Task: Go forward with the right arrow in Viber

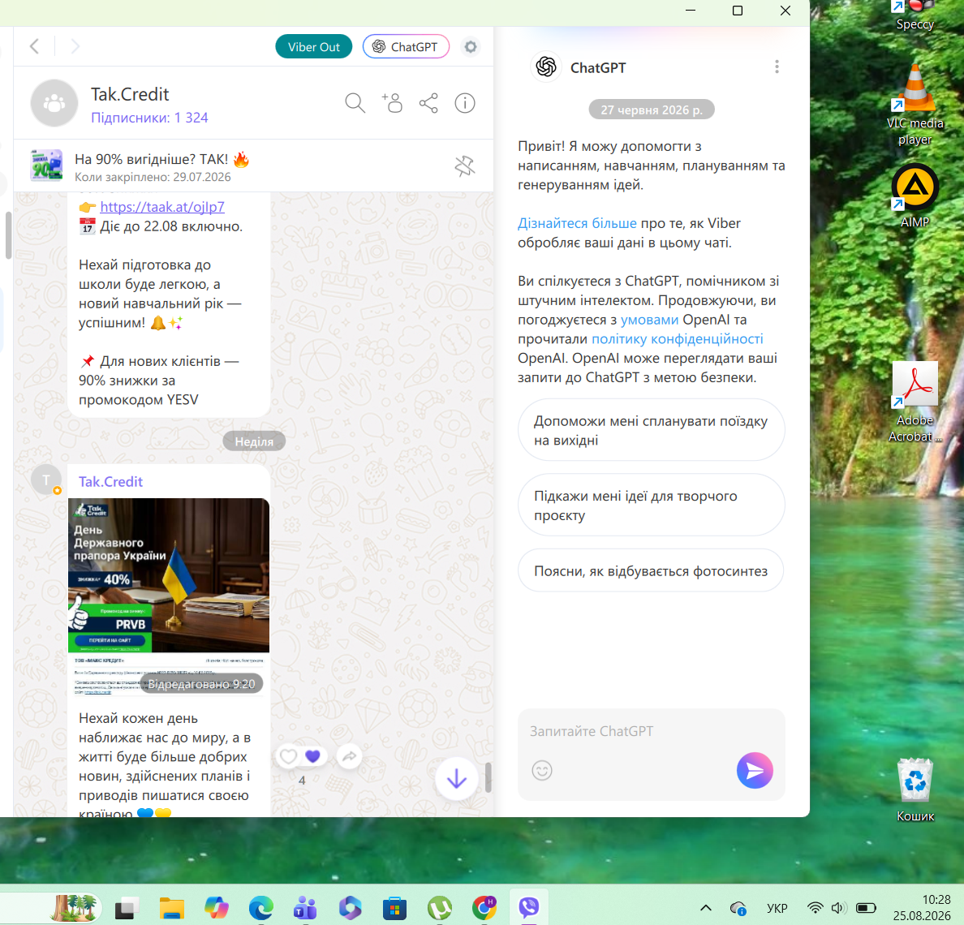Action: coord(75,46)
